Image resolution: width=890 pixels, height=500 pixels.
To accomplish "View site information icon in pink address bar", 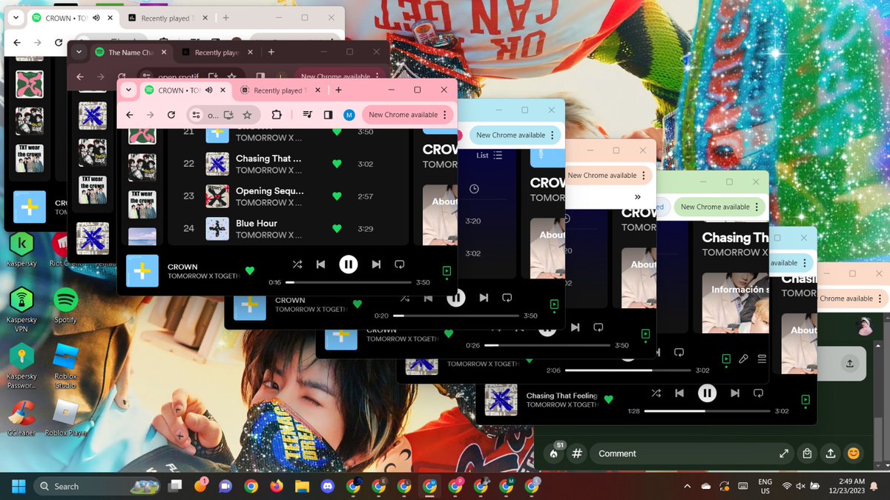I will [x=196, y=115].
